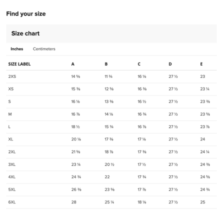The width and height of the screenshot is (223, 213).
Task: Click column header B
Action: 106,64
